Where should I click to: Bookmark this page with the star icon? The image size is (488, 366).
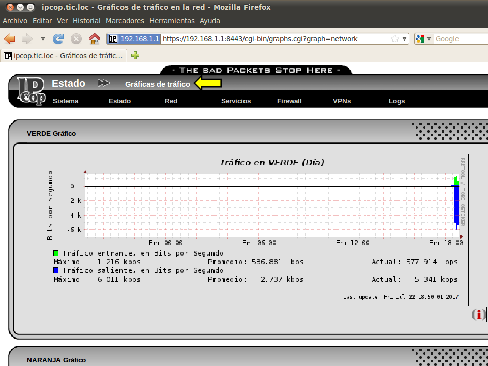coord(395,39)
